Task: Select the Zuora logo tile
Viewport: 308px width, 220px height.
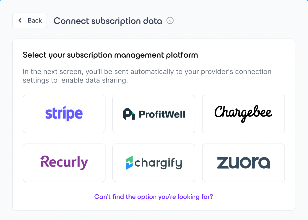Action: (x=243, y=163)
